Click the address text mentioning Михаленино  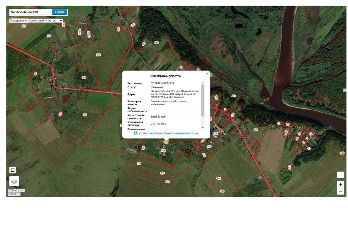click(x=175, y=94)
